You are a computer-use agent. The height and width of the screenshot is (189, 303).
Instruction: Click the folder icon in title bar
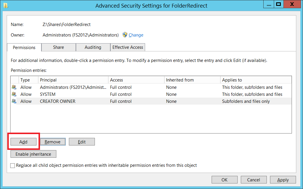tap(6, 6)
